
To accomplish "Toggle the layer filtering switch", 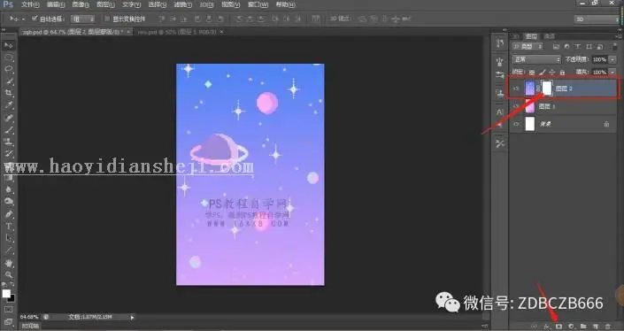I will (615, 47).
